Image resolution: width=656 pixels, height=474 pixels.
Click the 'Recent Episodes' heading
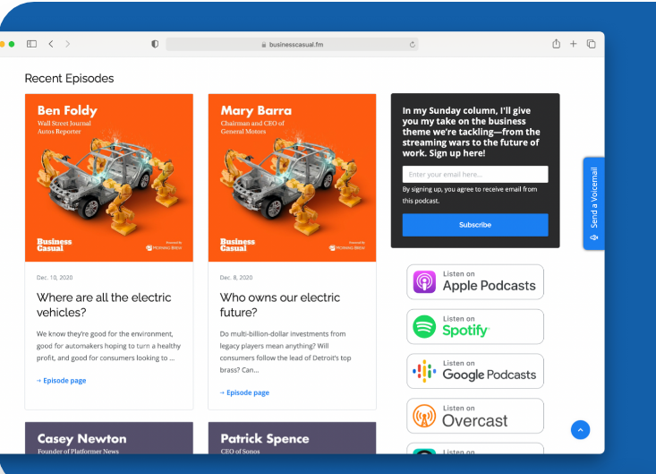coord(70,78)
